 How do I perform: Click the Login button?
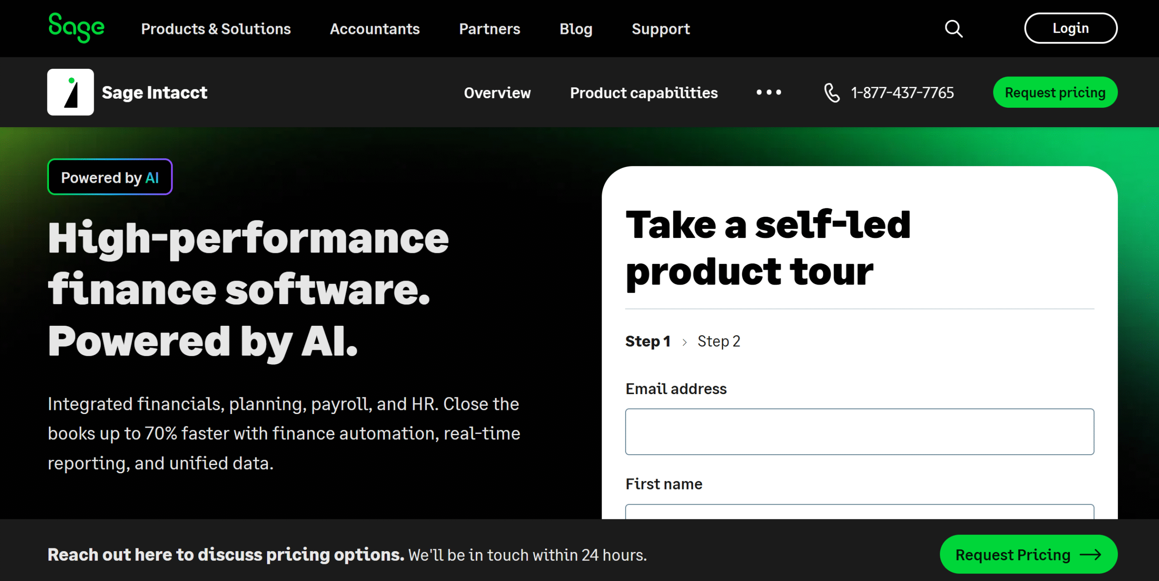(1071, 28)
